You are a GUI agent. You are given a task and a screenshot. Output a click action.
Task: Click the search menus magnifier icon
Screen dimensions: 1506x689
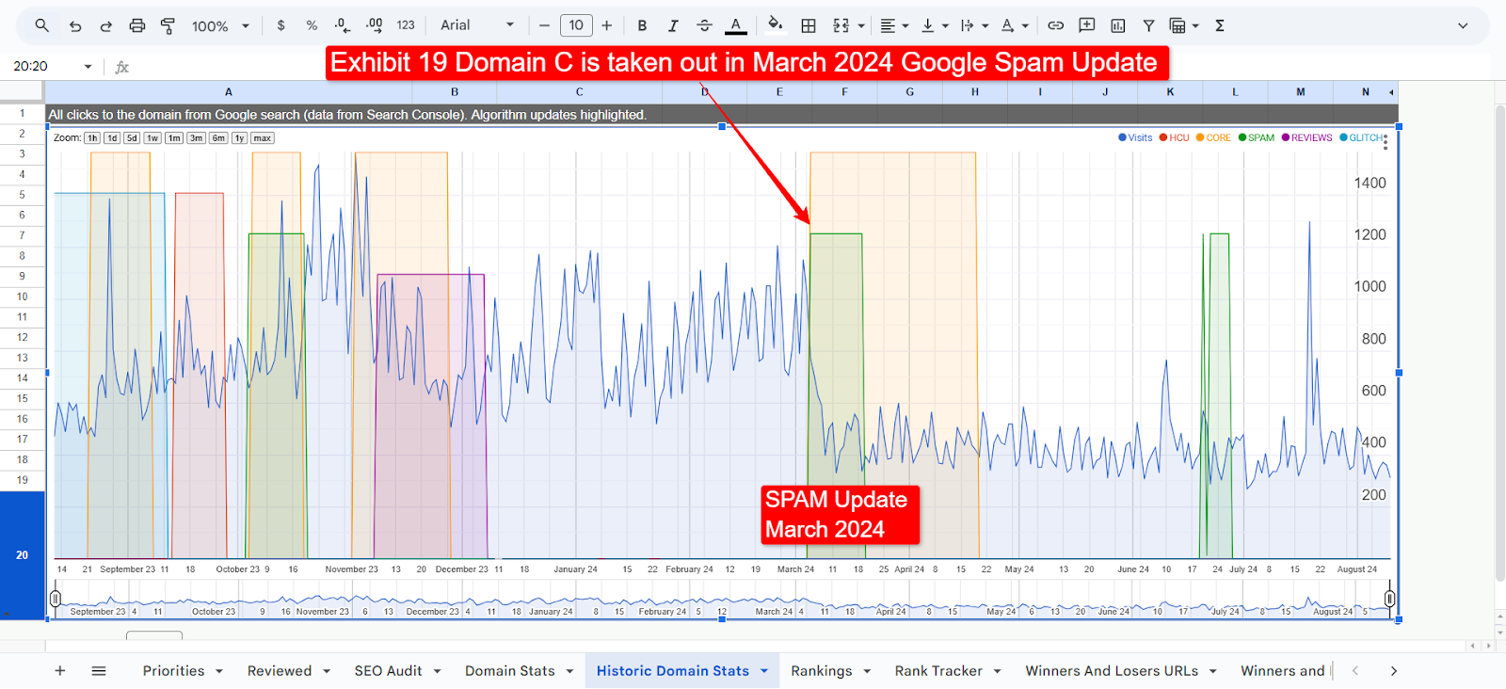click(41, 25)
